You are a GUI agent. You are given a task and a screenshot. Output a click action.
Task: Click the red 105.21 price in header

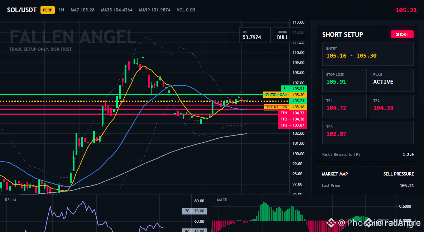(x=406, y=10)
